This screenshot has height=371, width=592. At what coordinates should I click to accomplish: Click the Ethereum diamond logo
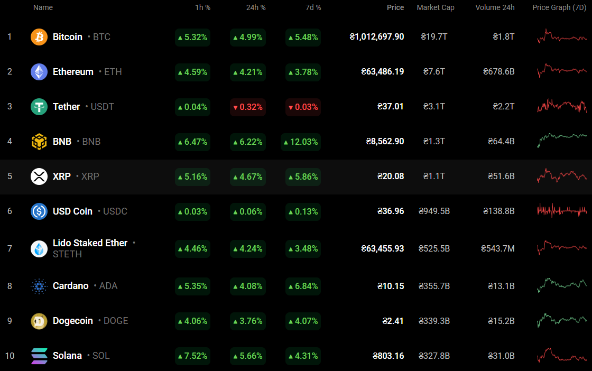coord(39,72)
